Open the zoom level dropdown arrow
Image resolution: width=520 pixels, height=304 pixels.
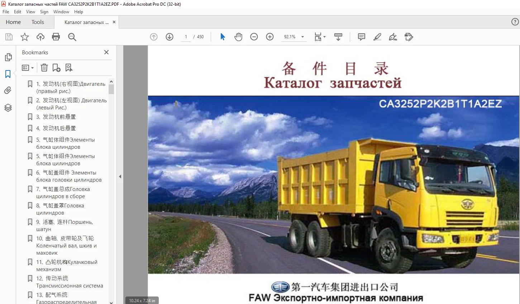pos(303,37)
